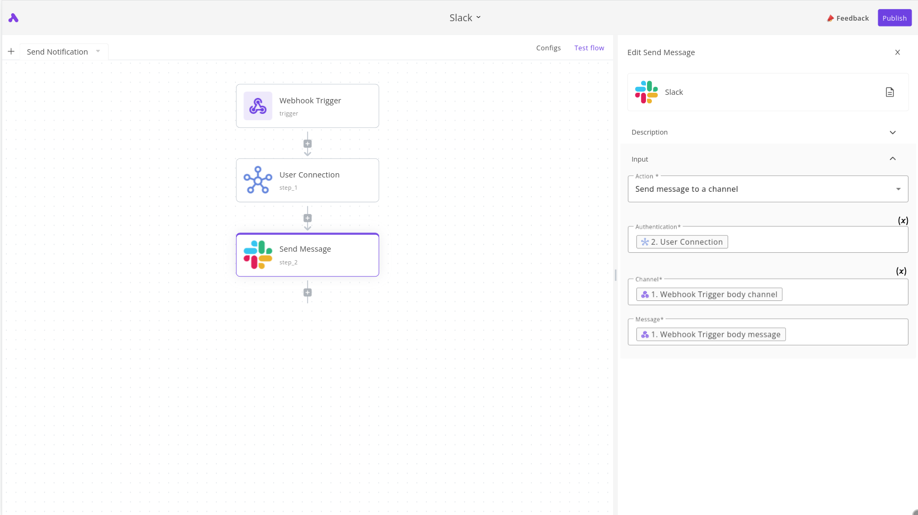Click the app logo in top-left corner
The height and width of the screenshot is (515, 918).
click(x=14, y=18)
